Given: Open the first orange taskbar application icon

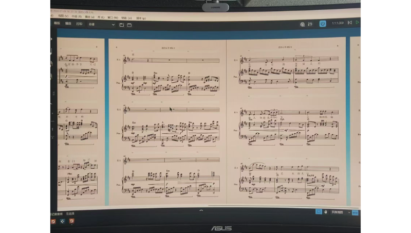Looking at the screenshot, I should click(x=53, y=222).
